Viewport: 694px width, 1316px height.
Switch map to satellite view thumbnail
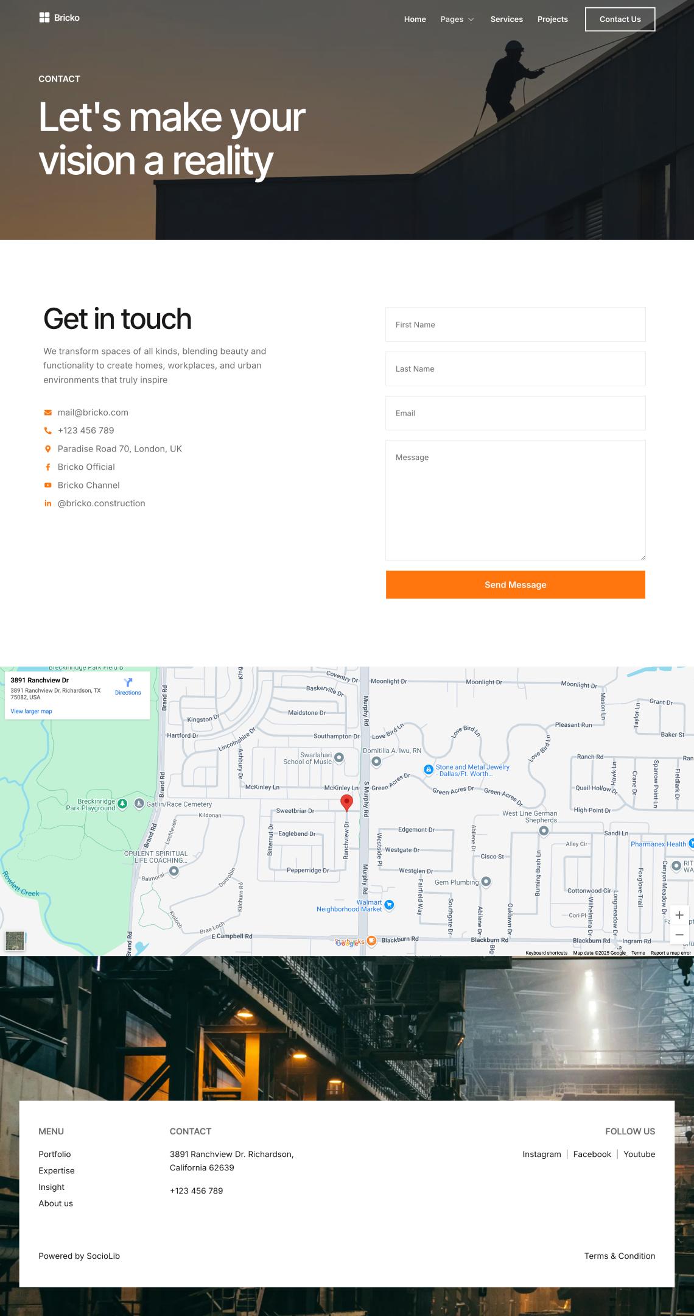[15, 941]
